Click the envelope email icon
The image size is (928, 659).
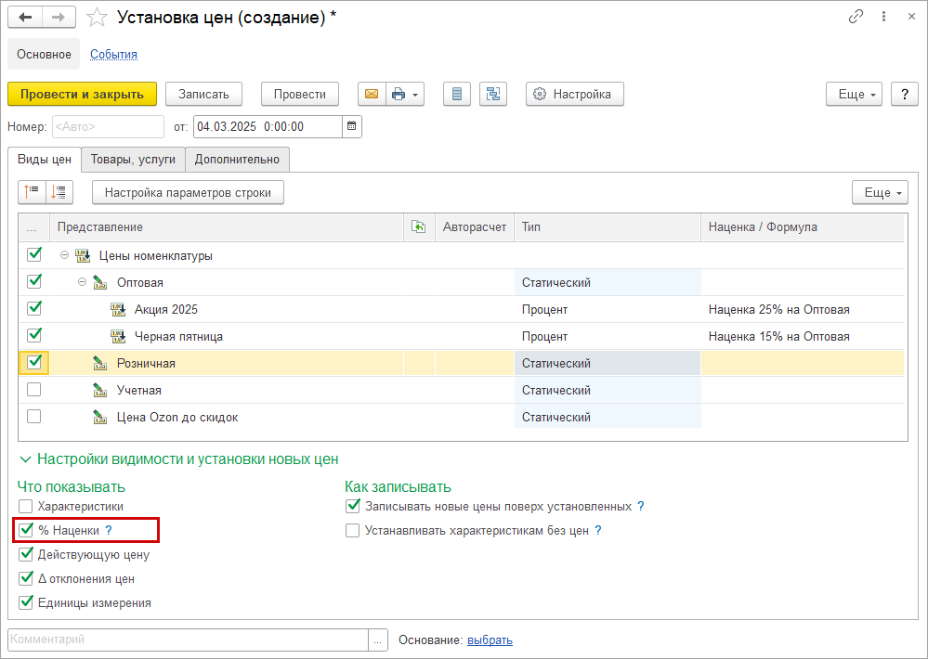tap(372, 94)
